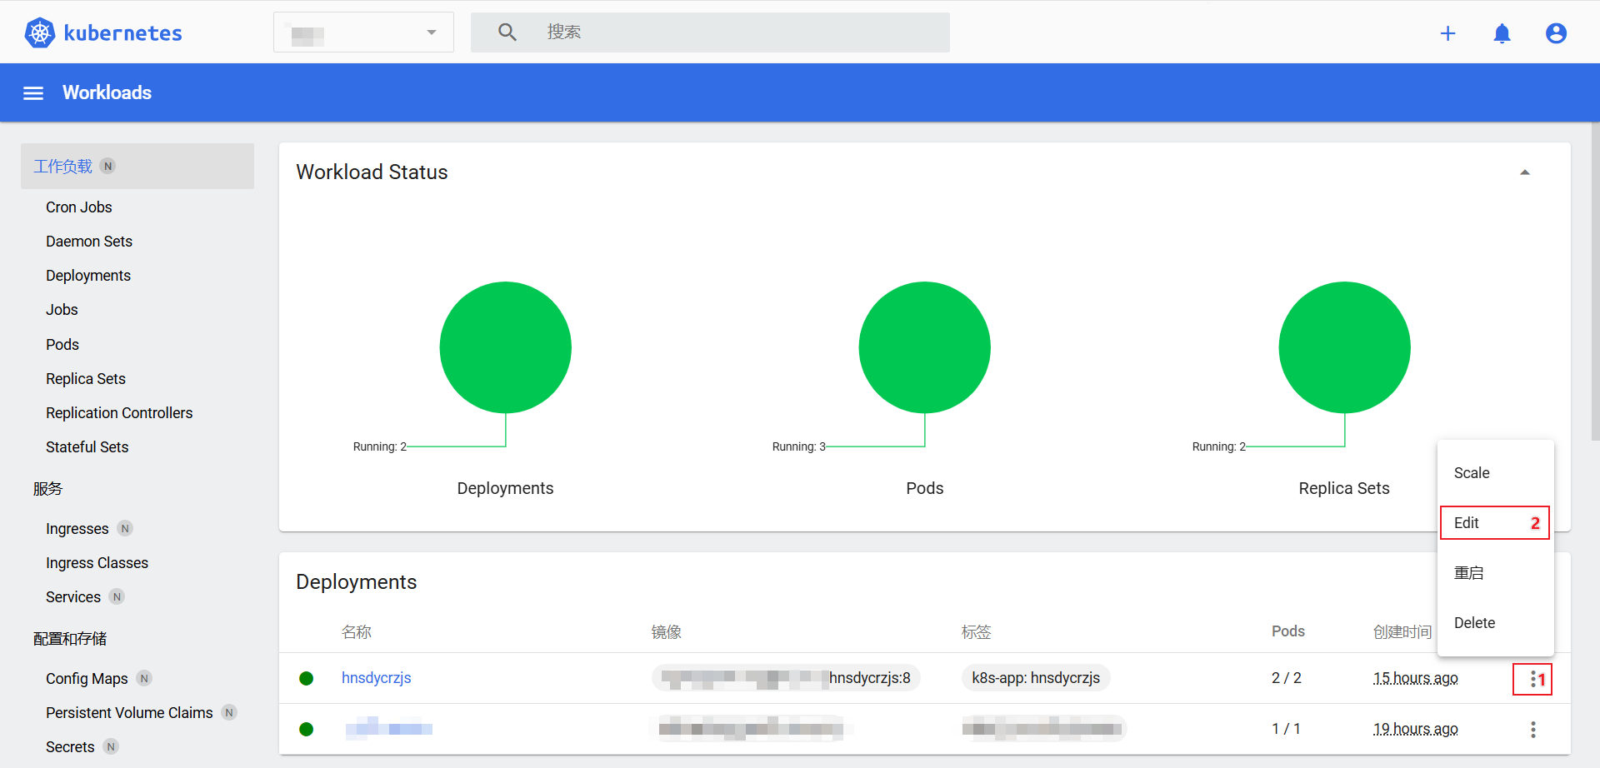Click the second deployment's three-dot actions icon

(x=1532, y=730)
